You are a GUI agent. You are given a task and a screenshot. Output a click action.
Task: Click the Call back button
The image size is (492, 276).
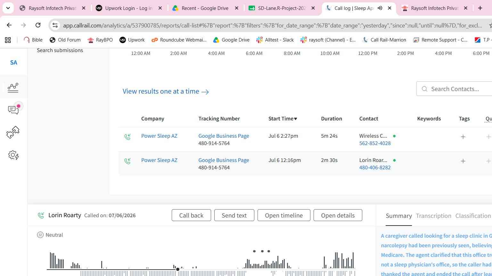[x=191, y=215]
